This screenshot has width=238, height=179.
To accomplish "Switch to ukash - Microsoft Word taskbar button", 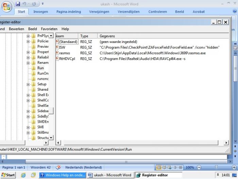I will click(111, 175).
